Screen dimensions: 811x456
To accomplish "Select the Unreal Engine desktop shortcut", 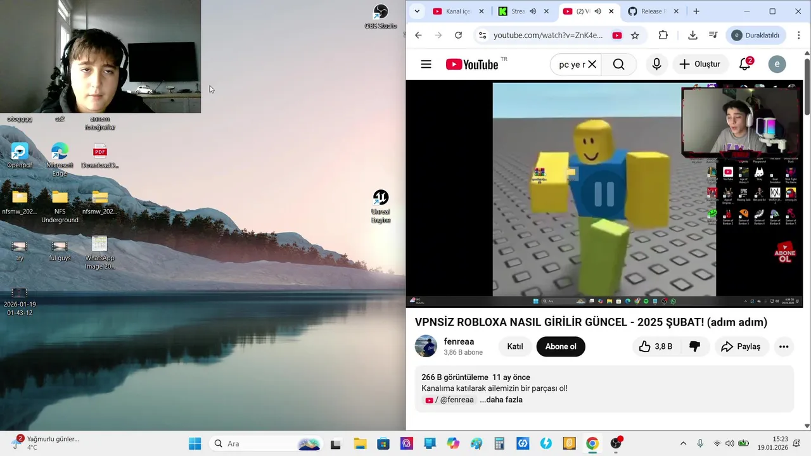I will 380,206.
